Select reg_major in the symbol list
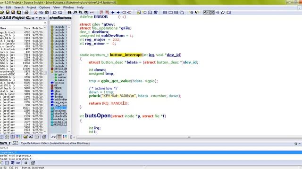The image size is (302, 169). pyautogui.click(x=60, y=102)
